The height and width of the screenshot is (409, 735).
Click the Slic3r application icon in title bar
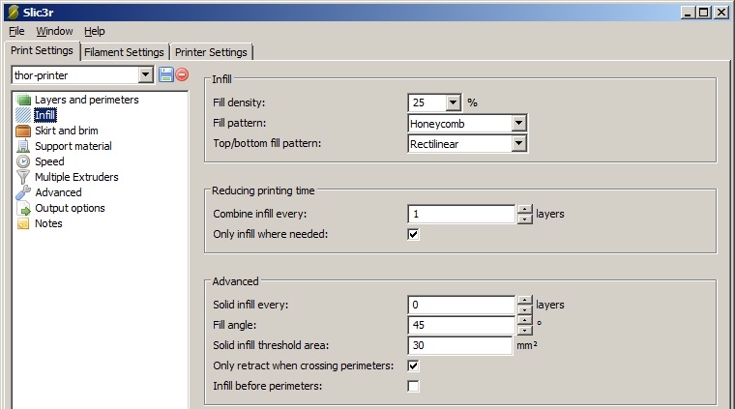14,12
